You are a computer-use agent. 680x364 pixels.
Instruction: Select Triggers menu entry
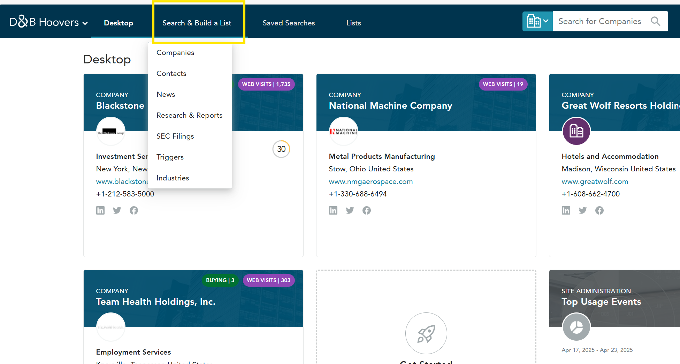[190, 157]
